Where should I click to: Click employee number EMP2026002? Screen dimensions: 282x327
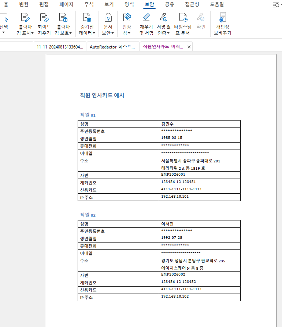point(173,274)
